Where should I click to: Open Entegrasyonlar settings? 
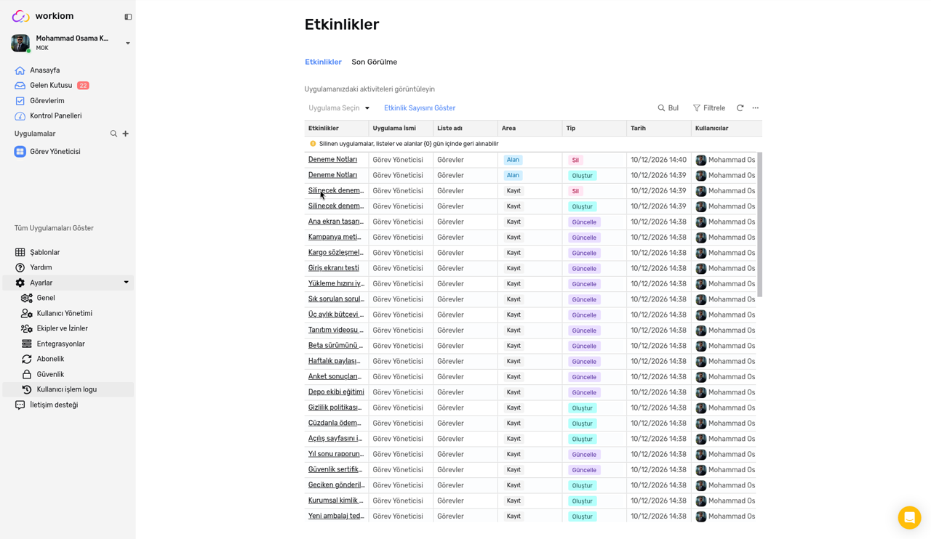point(60,344)
